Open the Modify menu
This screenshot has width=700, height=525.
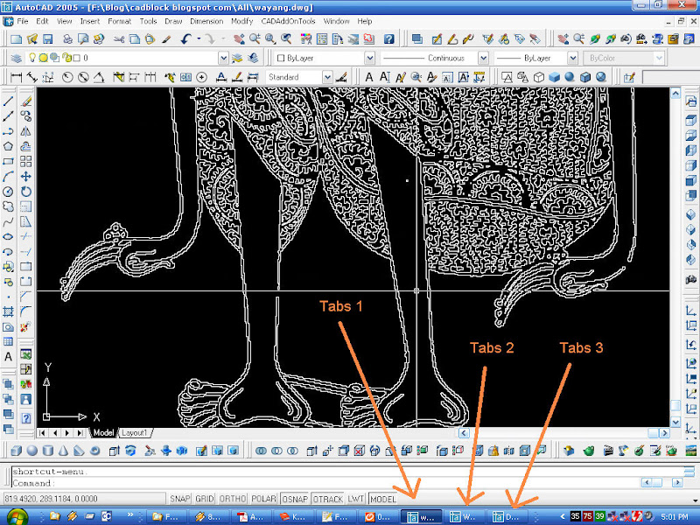(242, 21)
